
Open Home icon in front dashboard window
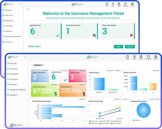pos(127,57)
